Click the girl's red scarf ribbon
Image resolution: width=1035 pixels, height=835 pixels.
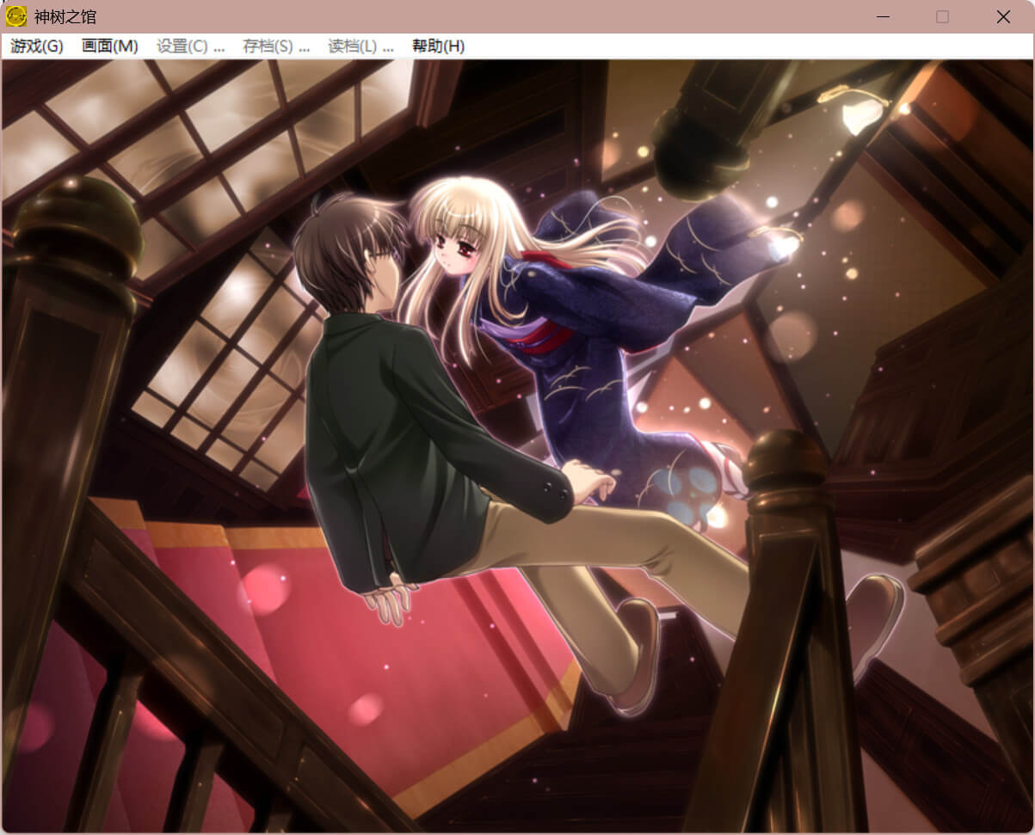coord(542,331)
